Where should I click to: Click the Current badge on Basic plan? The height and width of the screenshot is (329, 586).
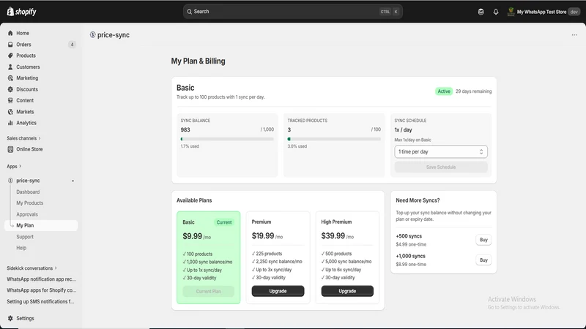click(224, 222)
